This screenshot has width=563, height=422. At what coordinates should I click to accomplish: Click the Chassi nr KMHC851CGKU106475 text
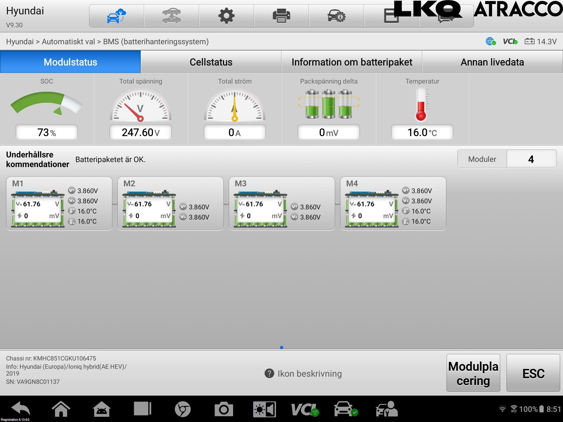click(51, 358)
